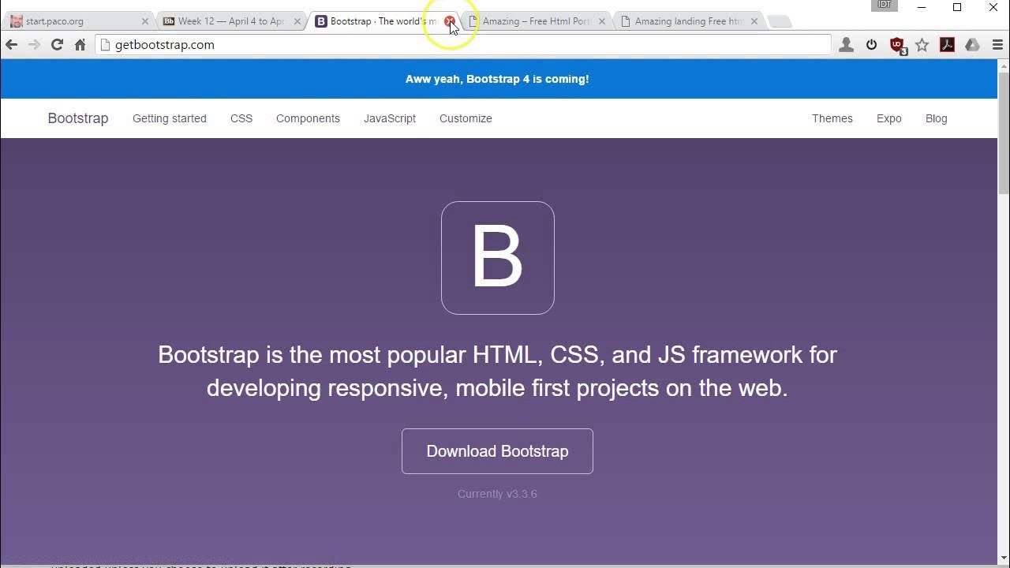Bookmark this page with the star icon

pyautogui.click(x=922, y=45)
